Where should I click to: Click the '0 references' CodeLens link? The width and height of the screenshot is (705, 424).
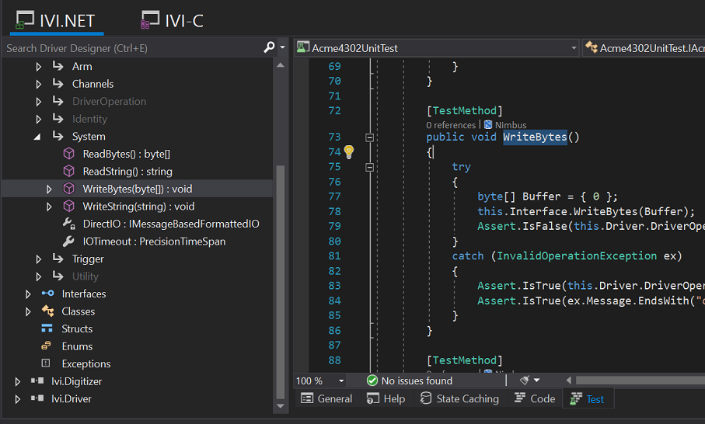point(451,125)
